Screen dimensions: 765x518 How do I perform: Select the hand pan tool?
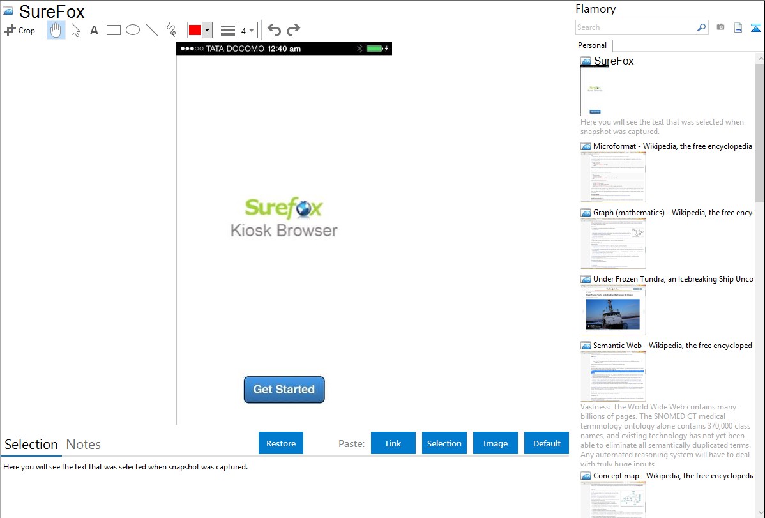56,30
